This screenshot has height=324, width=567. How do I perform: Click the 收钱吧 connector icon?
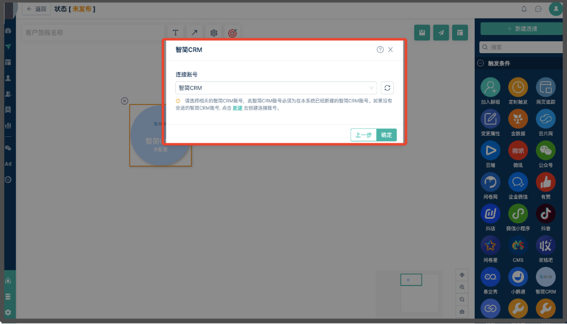point(545,245)
